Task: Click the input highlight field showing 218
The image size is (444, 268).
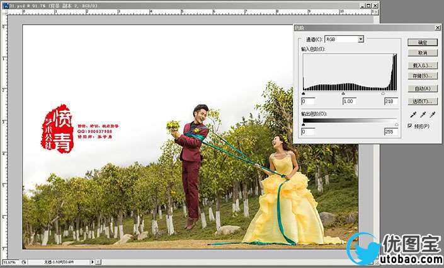Action: (391, 102)
